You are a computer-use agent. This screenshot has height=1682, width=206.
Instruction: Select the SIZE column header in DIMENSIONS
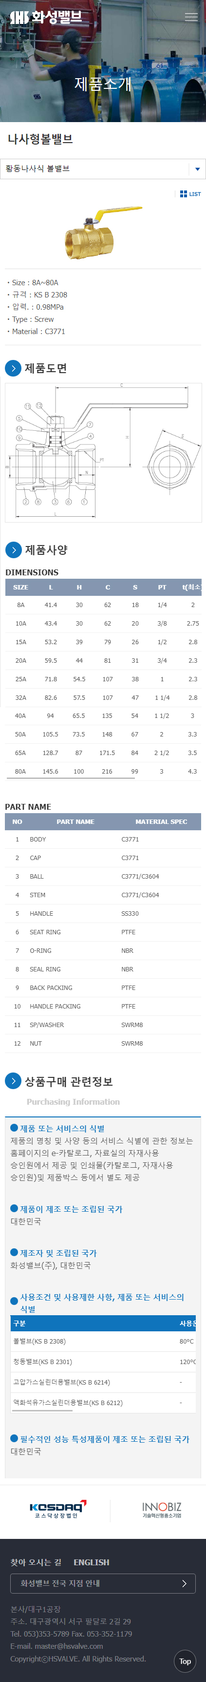click(21, 587)
